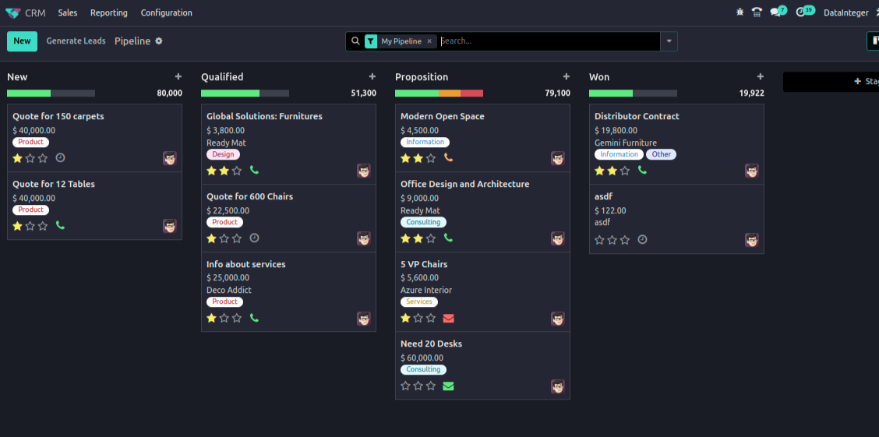879x437 pixels.
Task: Set first star on Need 20 Desks
Action: 406,386
